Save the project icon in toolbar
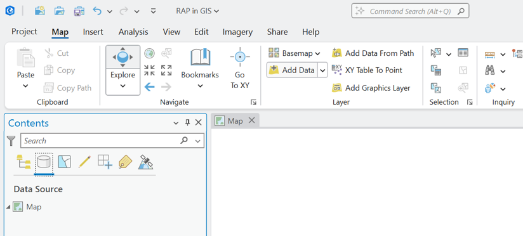This screenshot has width=523, height=236. (x=79, y=11)
